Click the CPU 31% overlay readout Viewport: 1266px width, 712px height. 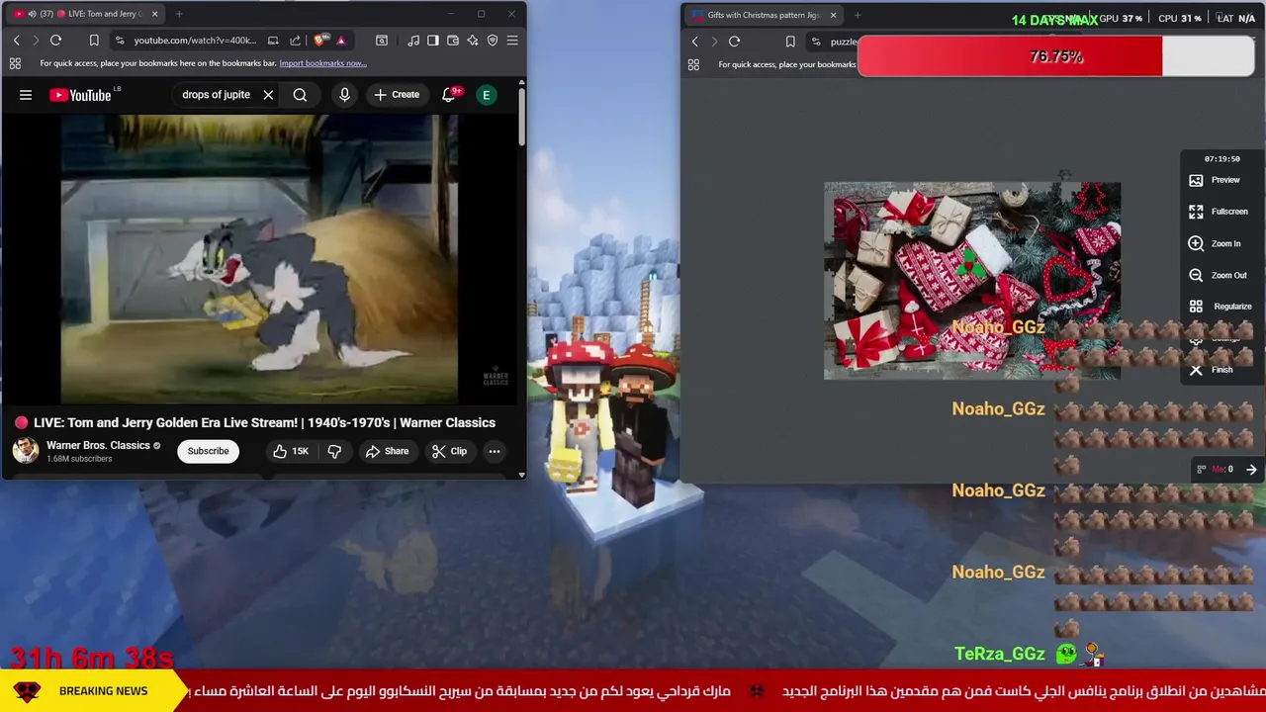(1179, 18)
